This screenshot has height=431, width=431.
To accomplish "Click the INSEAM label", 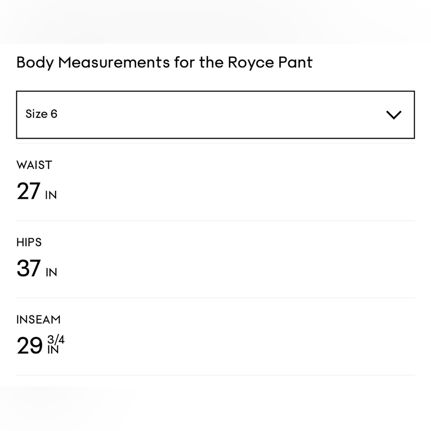I will (38, 319).
